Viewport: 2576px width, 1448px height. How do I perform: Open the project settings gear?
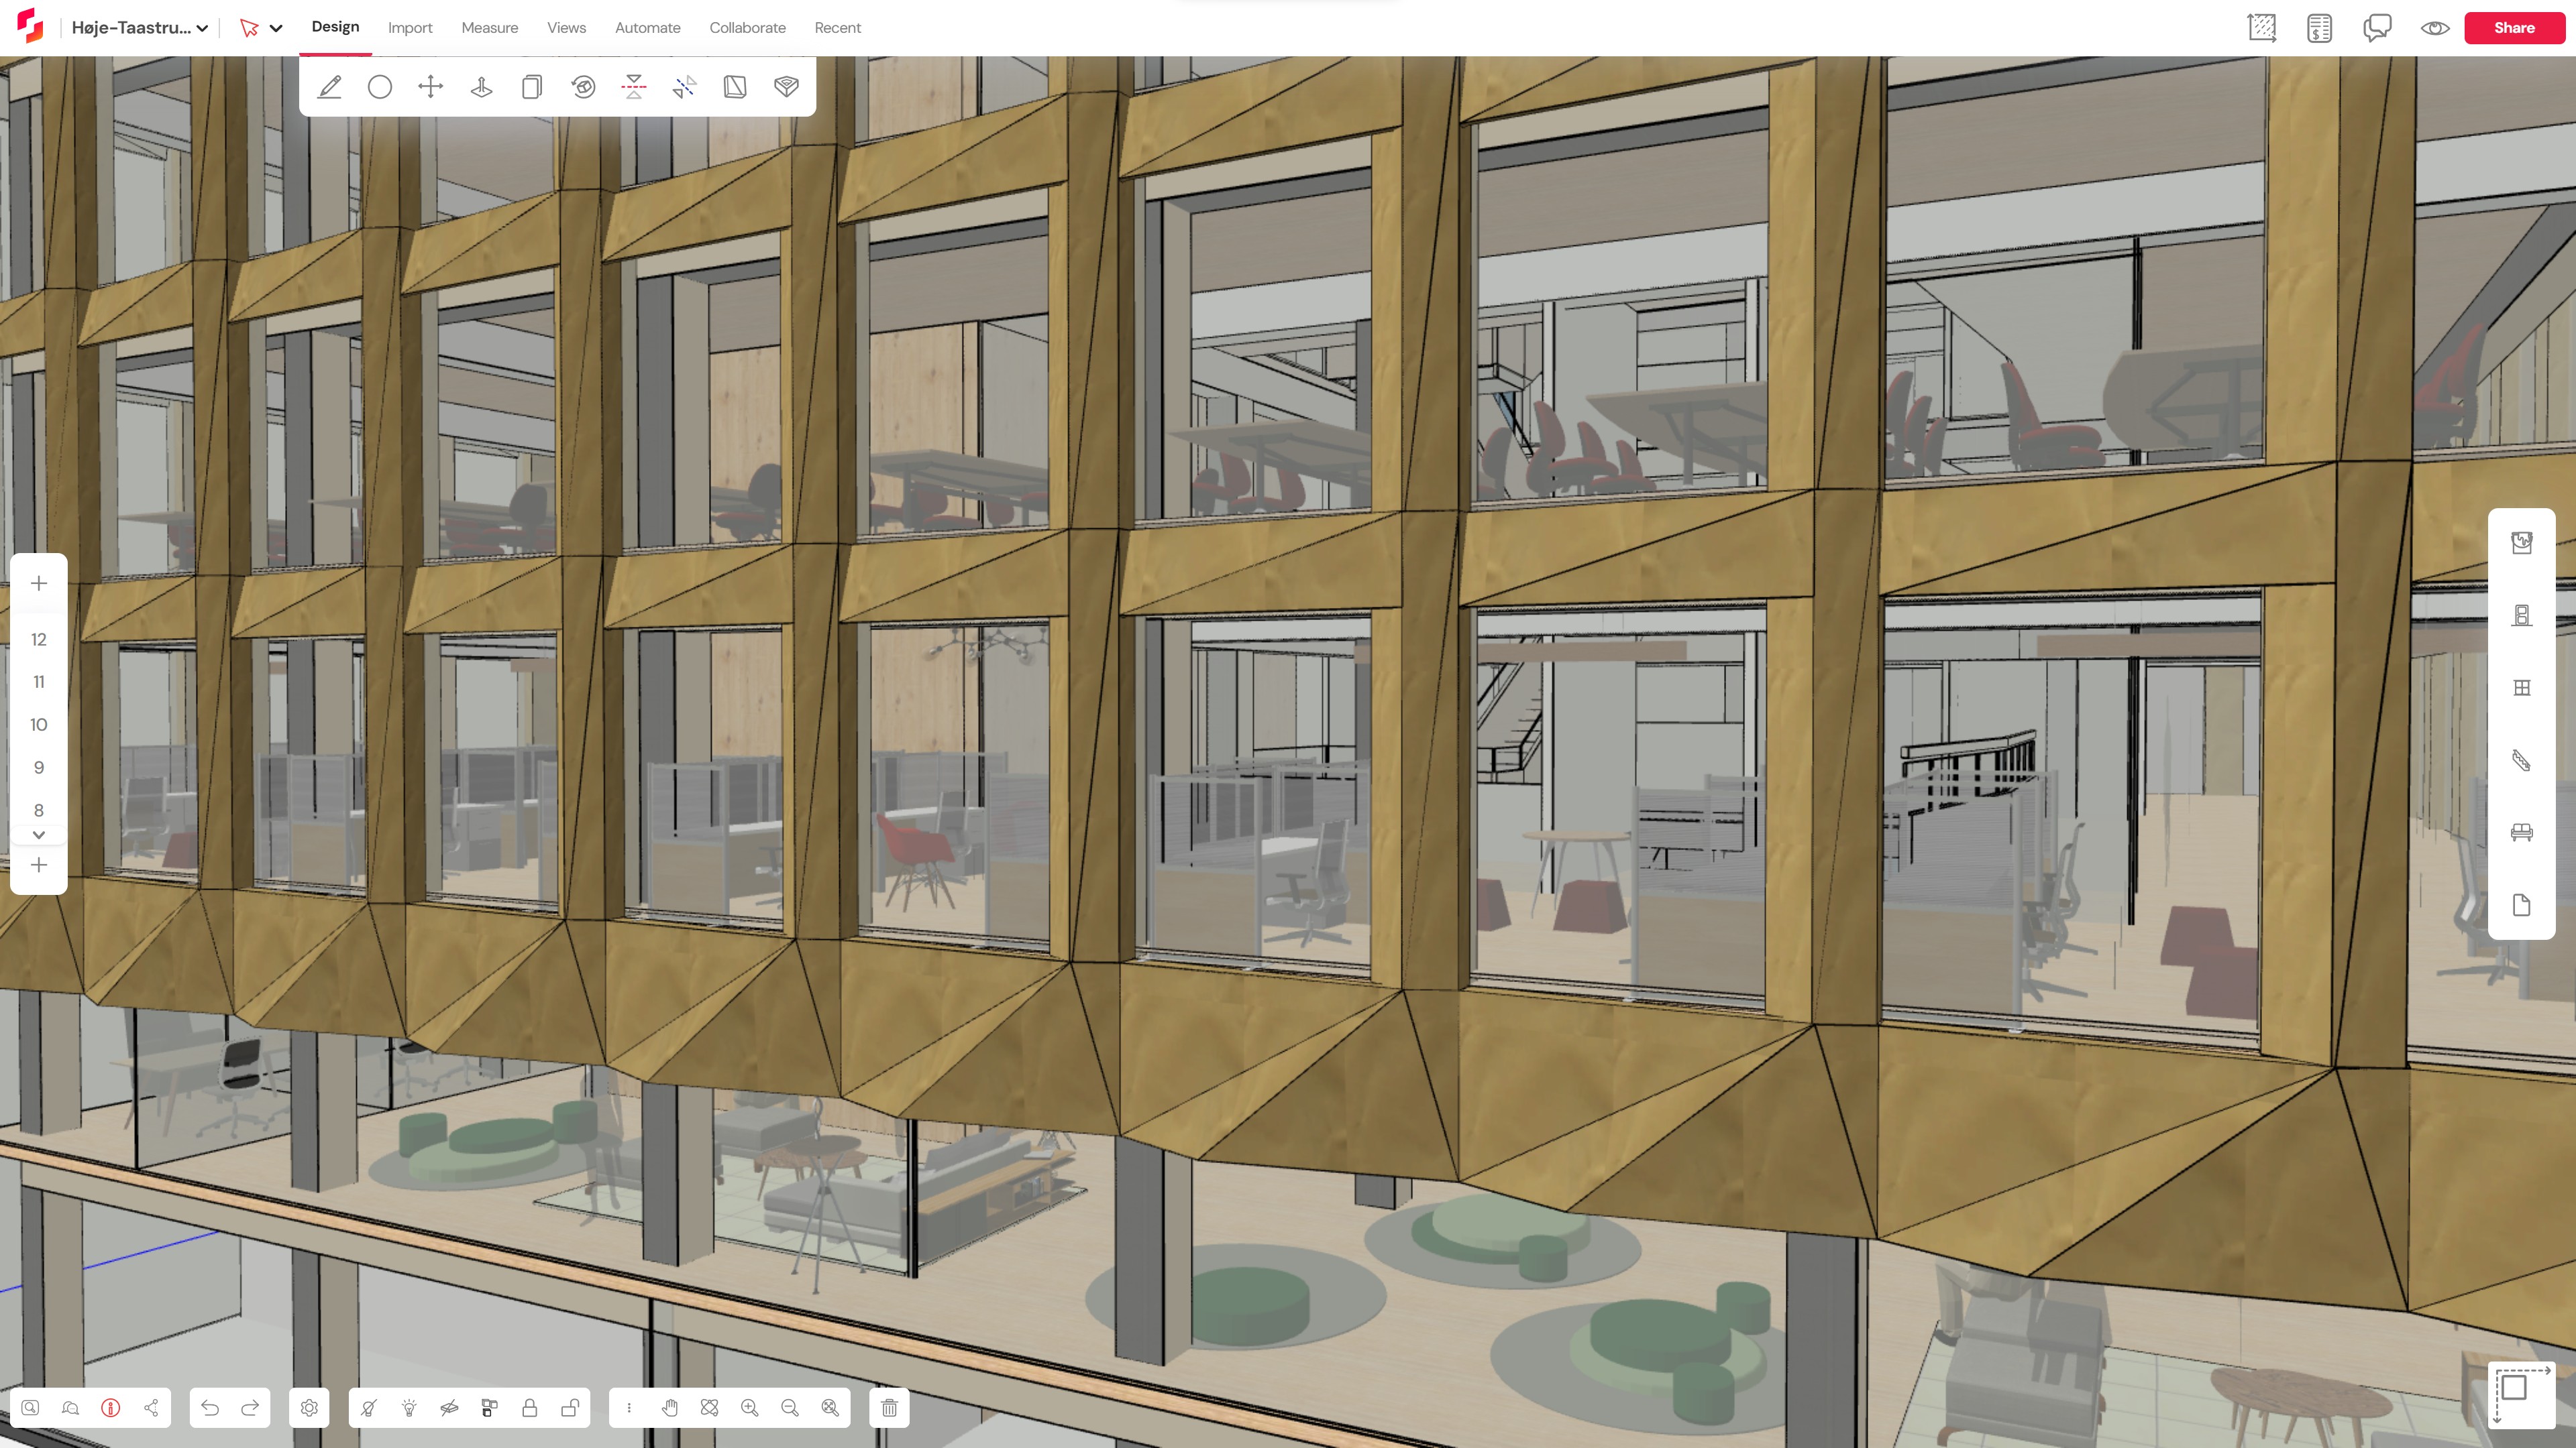[x=309, y=1407]
